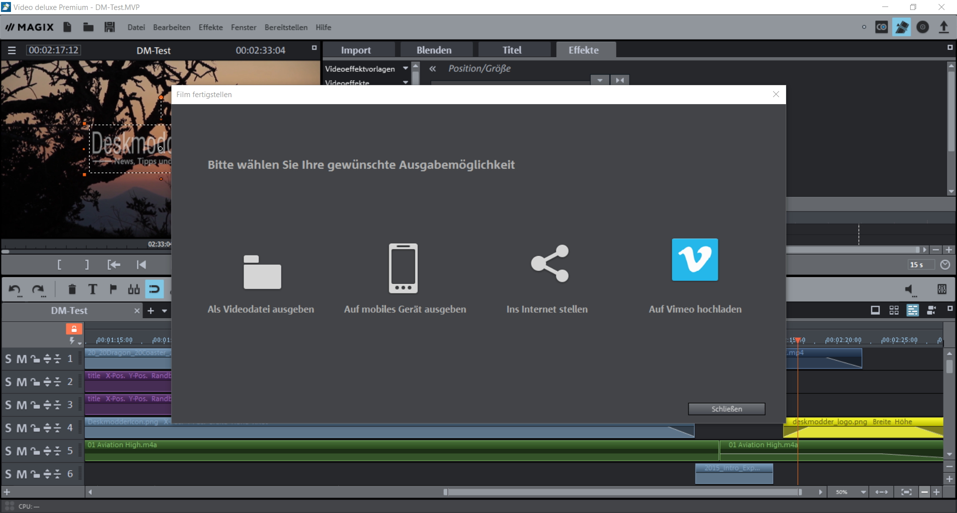Select the Ins Internet stellen share icon
Viewport: 957px width, 513px height.
550,263
